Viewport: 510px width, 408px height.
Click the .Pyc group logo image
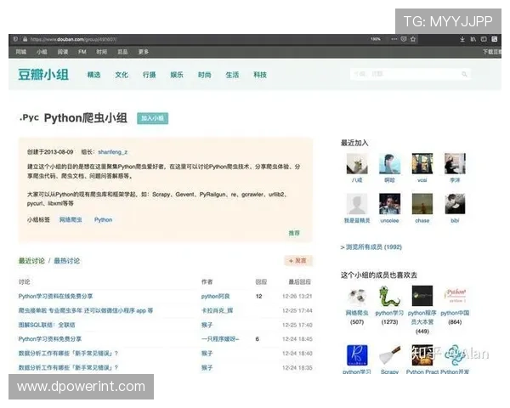coord(29,117)
